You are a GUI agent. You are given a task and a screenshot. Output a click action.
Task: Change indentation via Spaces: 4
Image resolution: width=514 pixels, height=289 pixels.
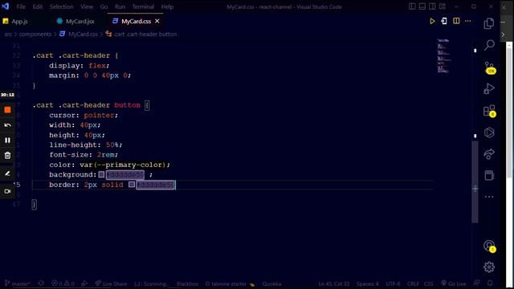368,283
